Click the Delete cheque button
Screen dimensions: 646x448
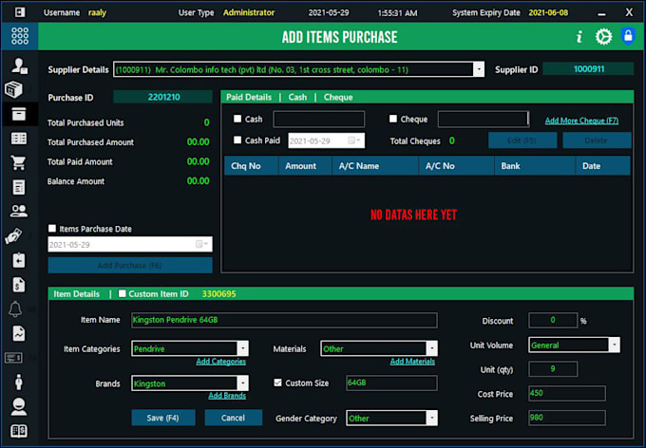click(x=597, y=140)
